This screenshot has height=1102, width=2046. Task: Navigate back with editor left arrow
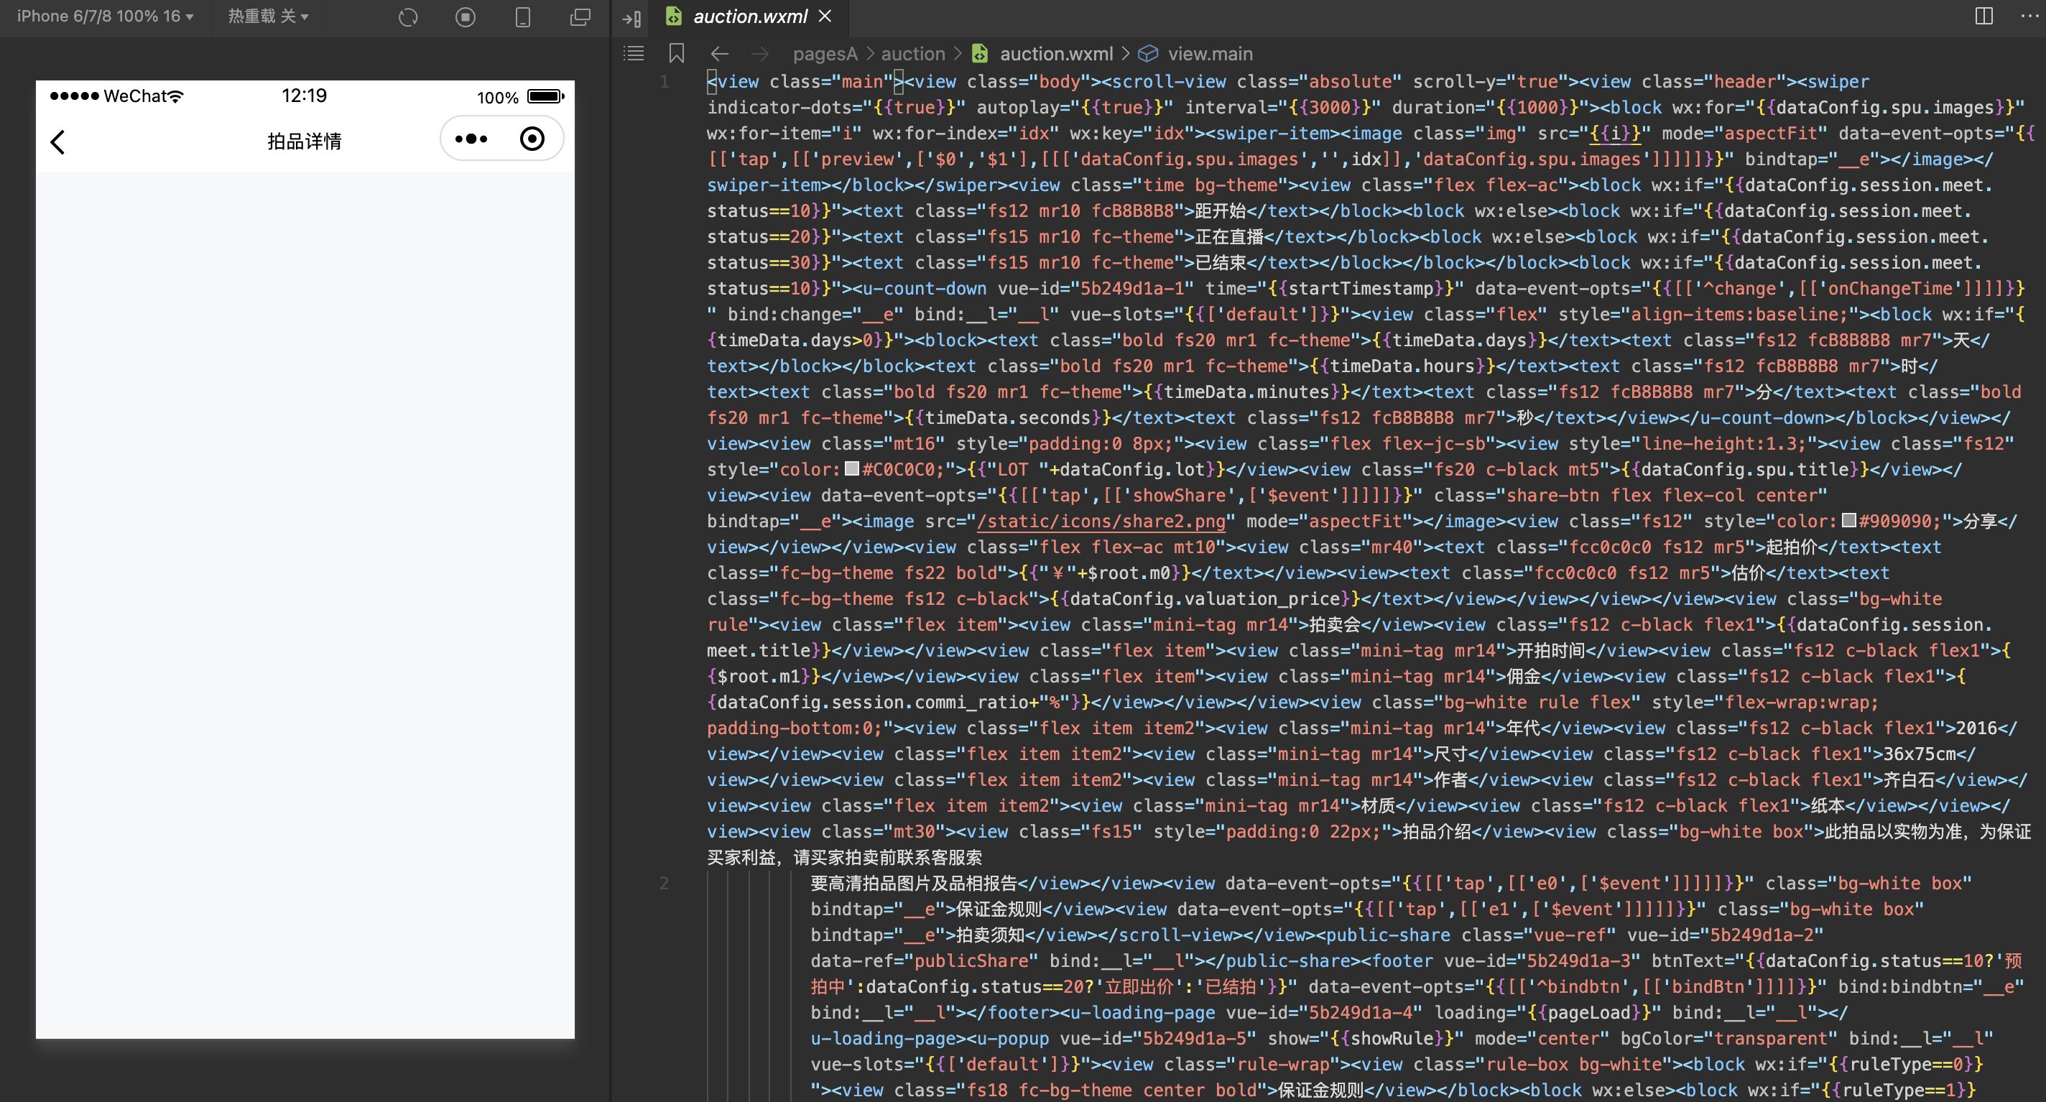point(720,53)
